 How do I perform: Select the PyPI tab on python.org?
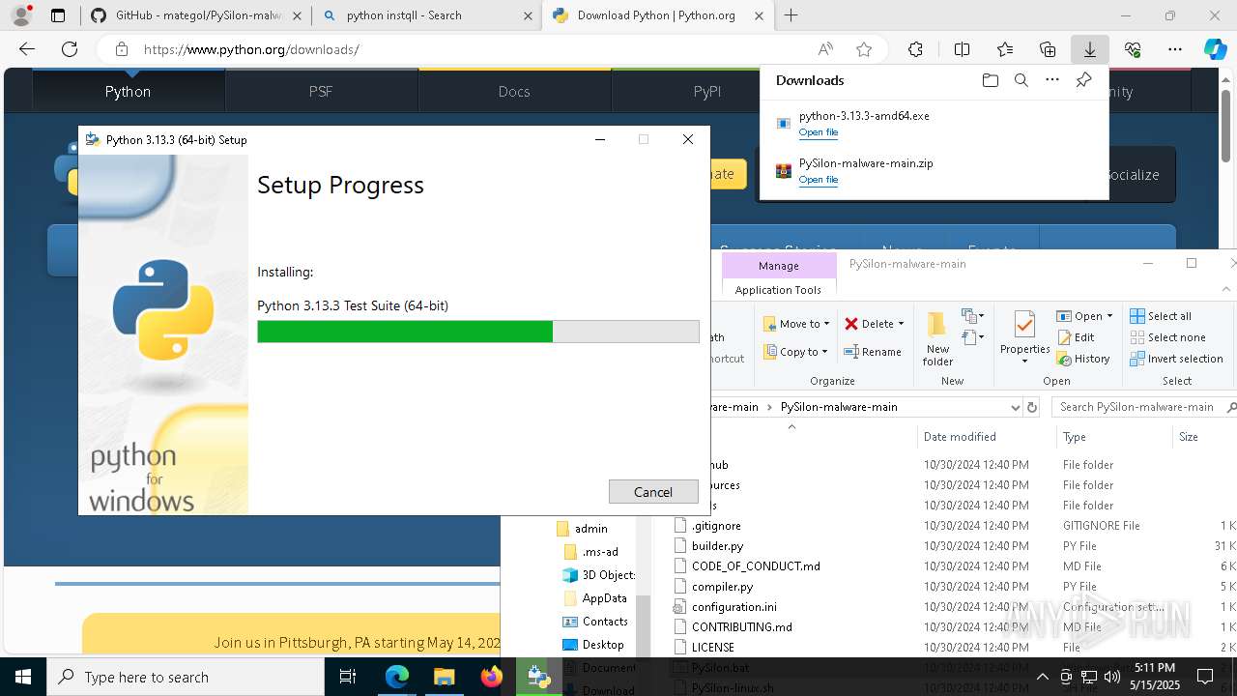(x=707, y=92)
